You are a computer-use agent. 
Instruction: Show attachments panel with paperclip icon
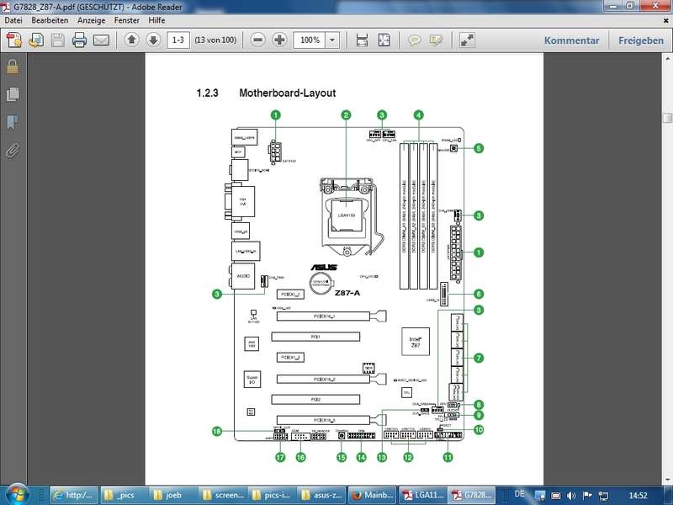13,151
